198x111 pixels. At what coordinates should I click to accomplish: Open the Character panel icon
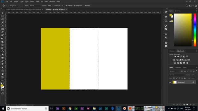coord(166,34)
